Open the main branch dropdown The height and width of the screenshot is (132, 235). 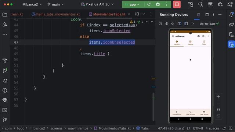click(x=55, y=4)
